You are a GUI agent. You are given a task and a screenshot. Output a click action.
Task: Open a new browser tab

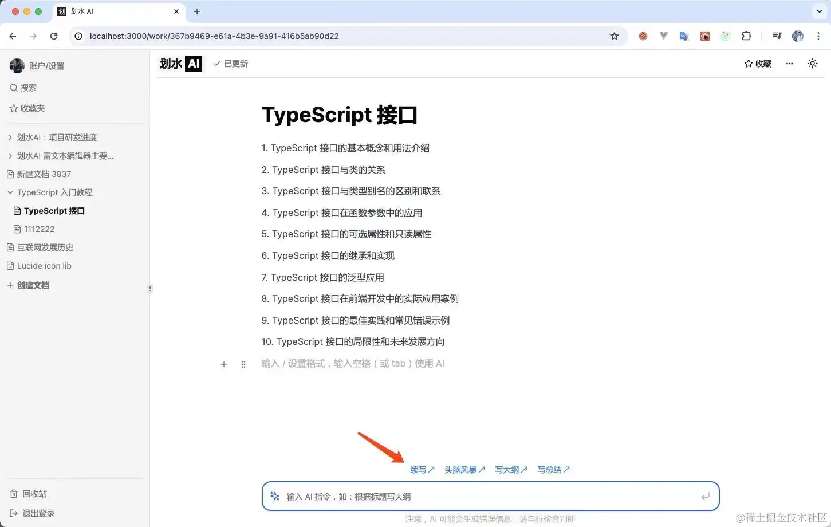[x=197, y=11]
